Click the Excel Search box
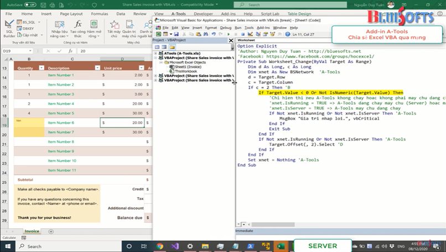This screenshot has height=252, width=446. (290, 4)
